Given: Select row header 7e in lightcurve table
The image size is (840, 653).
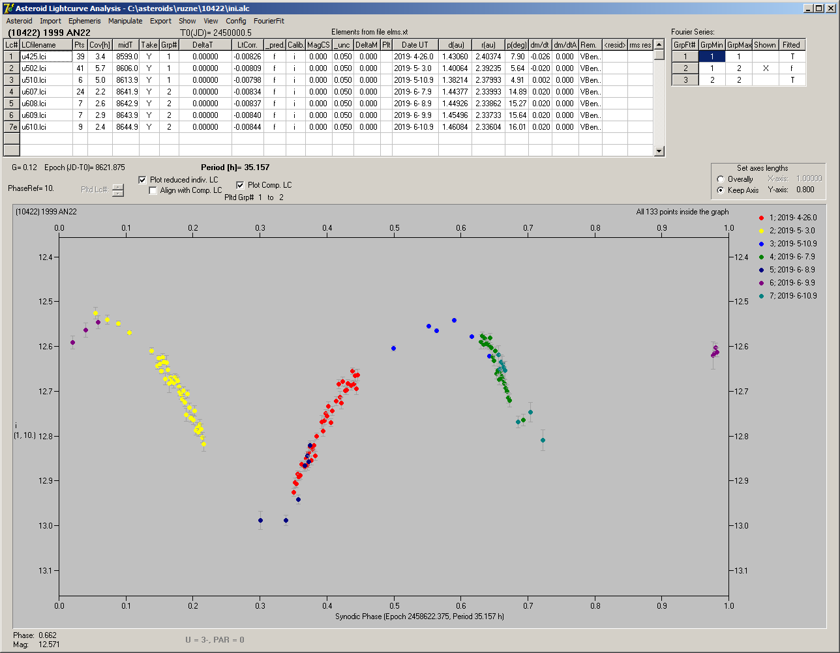Looking at the screenshot, I should [x=12, y=127].
